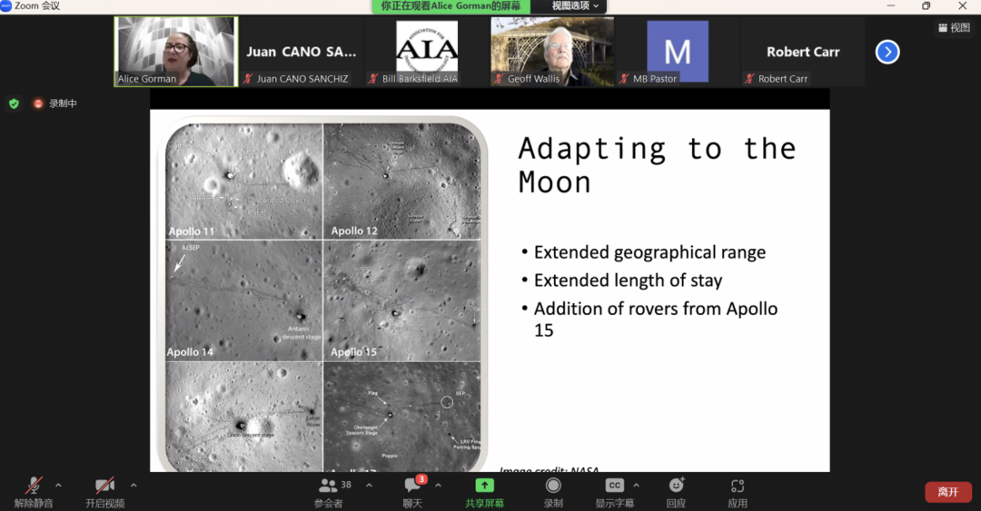Click the Zoom logo in title bar
Image resolution: width=981 pixels, height=511 pixels.
(6, 5)
